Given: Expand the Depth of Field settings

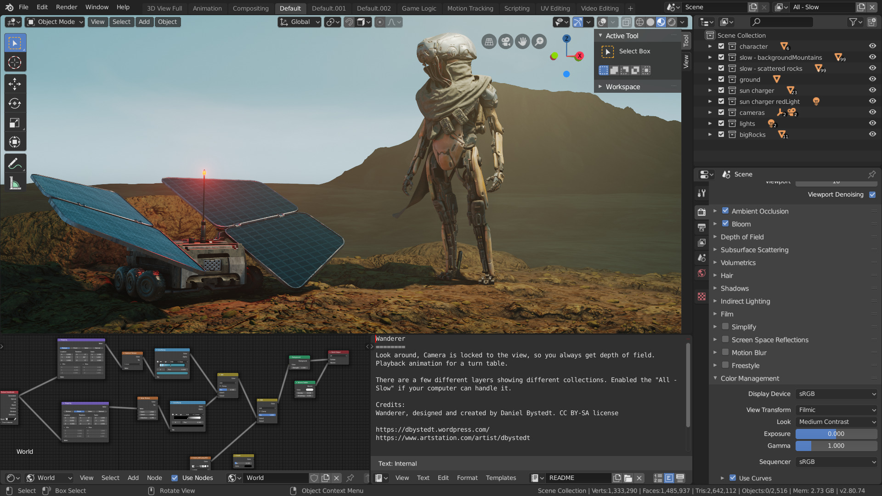Looking at the screenshot, I should click(x=716, y=237).
